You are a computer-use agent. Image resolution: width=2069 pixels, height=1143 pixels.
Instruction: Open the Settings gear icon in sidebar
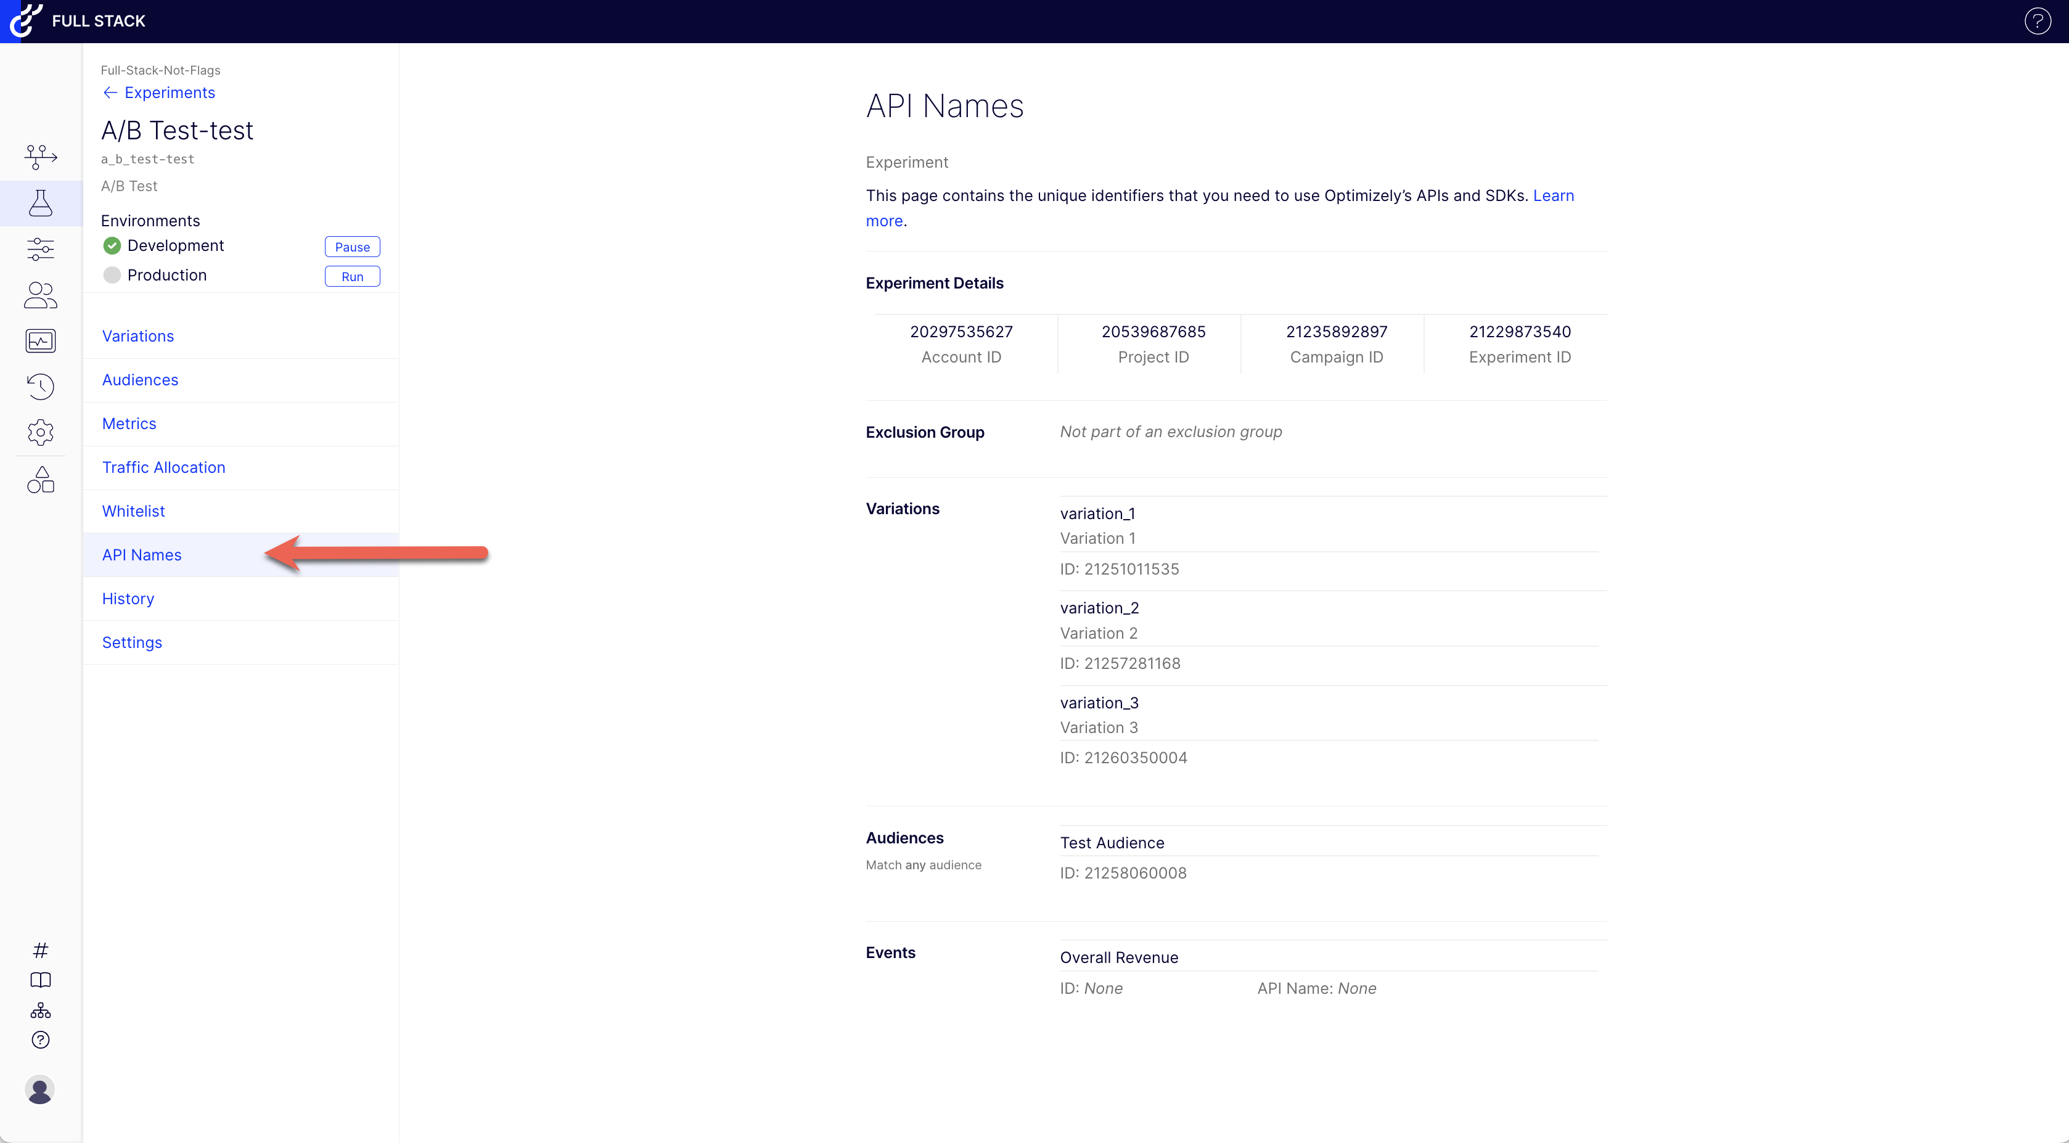coord(40,432)
